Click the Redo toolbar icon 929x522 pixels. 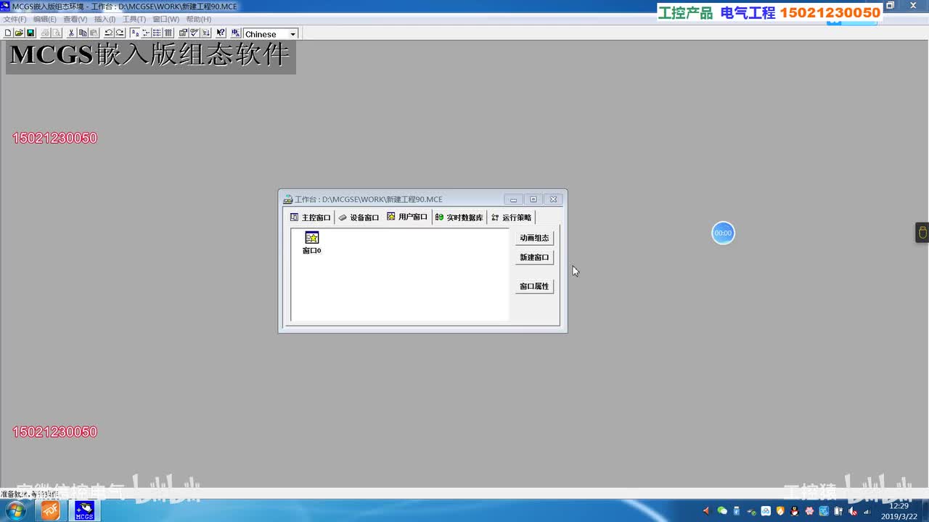point(120,33)
